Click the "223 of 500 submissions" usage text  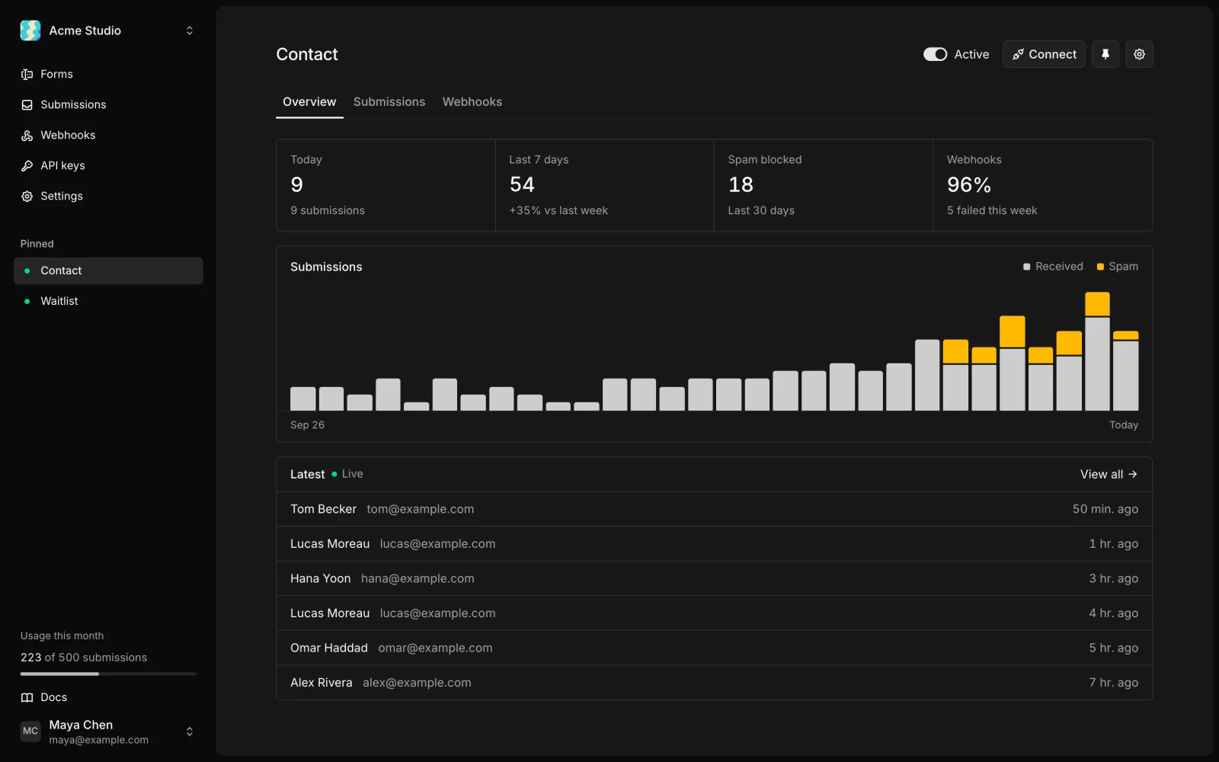coord(84,658)
